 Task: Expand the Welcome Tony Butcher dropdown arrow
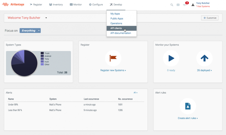(46, 18)
